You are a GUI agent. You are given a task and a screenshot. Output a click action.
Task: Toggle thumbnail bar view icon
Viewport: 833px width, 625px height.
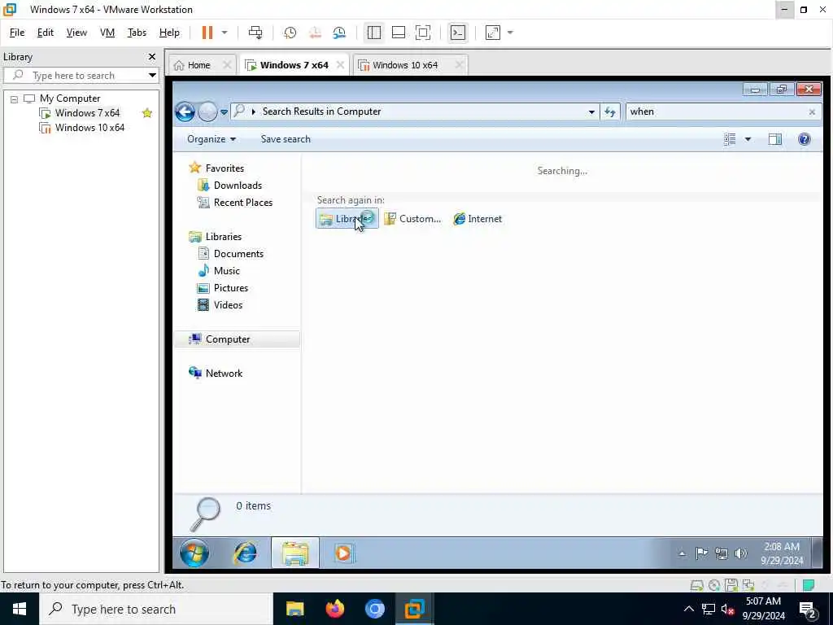click(x=399, y=33)
